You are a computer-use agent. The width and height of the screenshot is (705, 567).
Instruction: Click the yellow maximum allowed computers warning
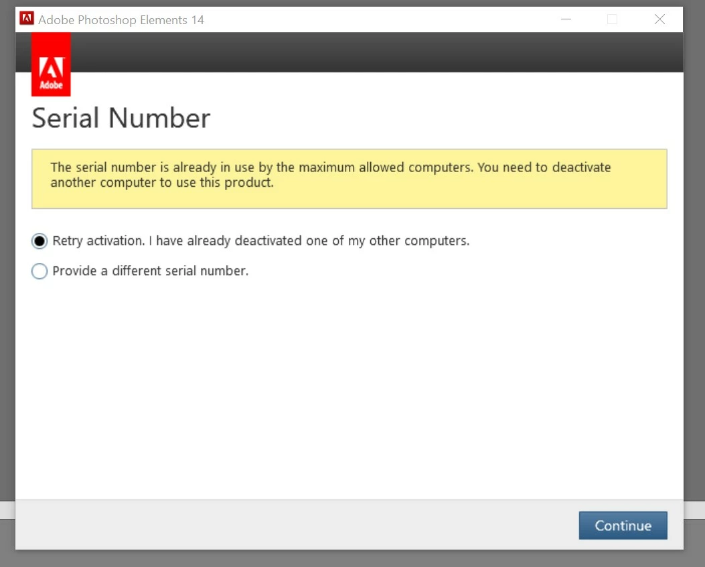pos(349,179)
